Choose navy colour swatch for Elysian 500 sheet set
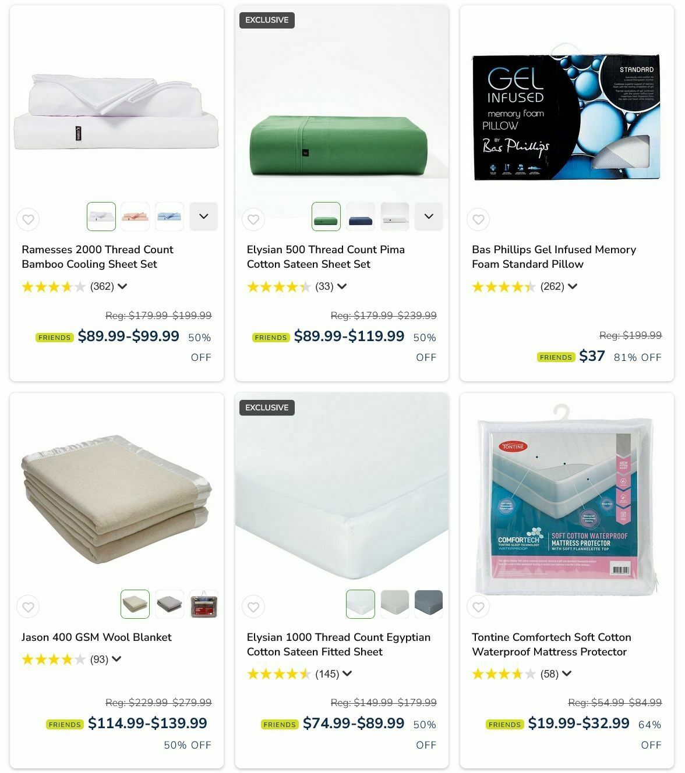The width and height of the screenshot is (685, 773). pos(361,217)
